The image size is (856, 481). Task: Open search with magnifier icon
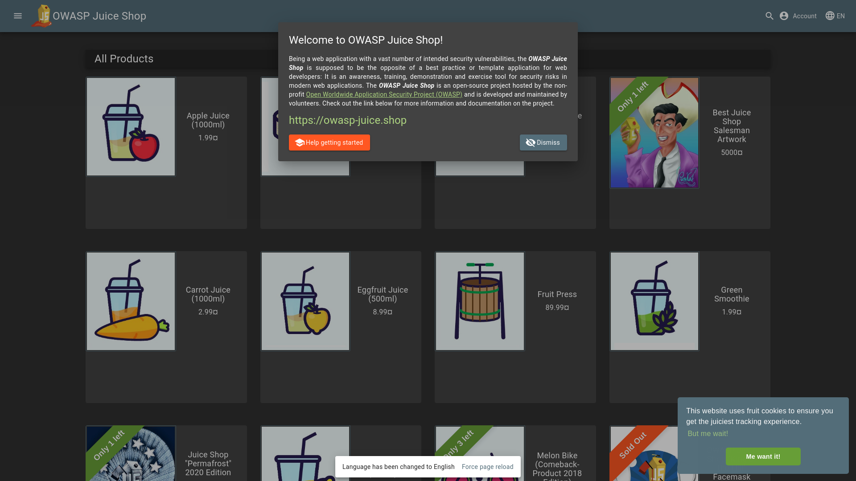coord(769,16)
